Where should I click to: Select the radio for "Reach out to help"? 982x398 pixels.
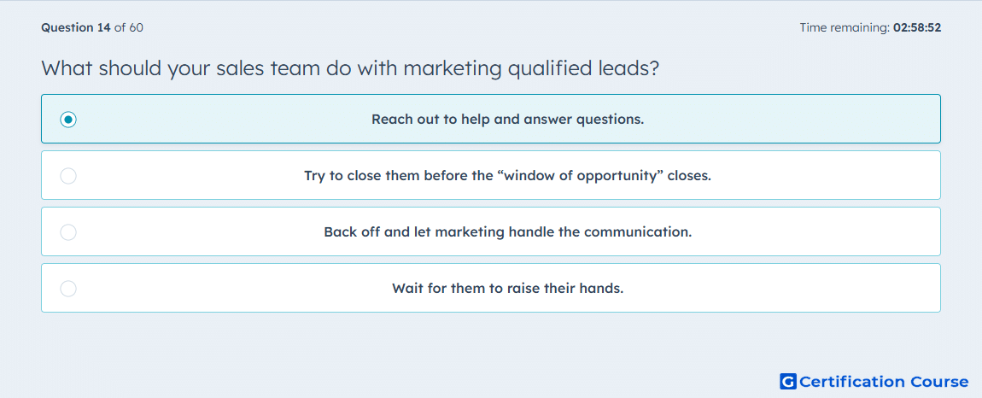click(x=68, y=119)
